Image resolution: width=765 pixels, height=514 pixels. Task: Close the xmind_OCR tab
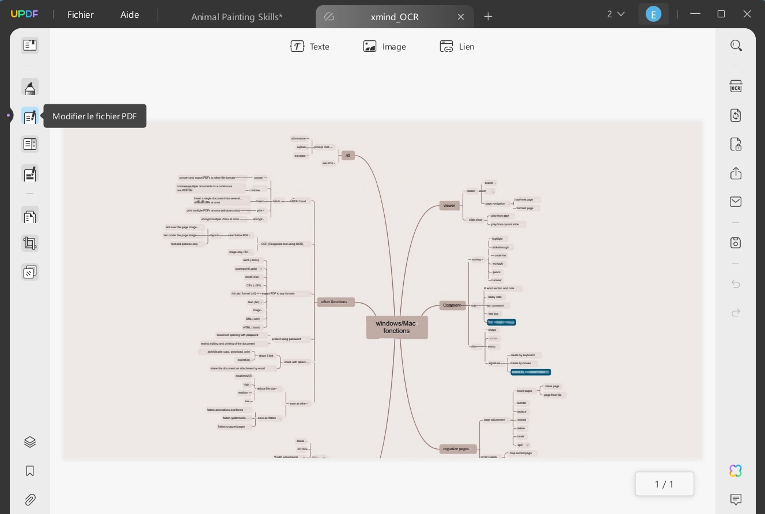click(461, 17)
